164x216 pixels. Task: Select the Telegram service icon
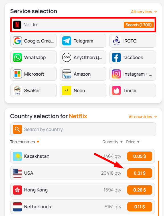click(67, 41)
